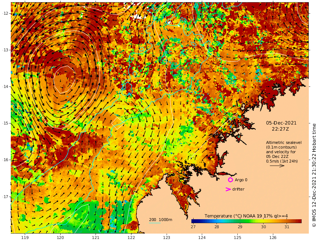
Task: Click the cyan 200 1000m depth line
Action: point(154,223)
